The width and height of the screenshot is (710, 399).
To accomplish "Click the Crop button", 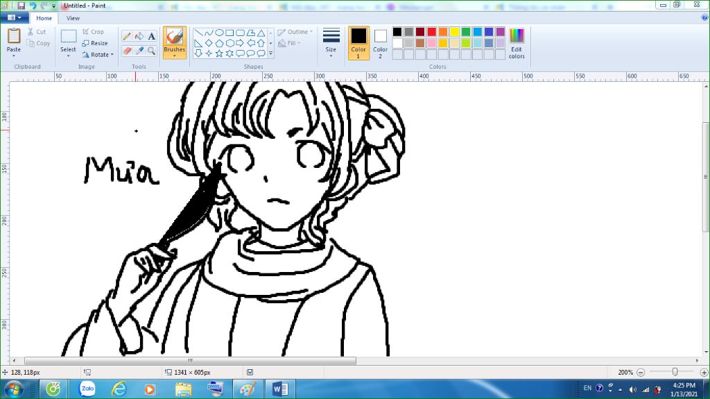I will pos(94,32).
